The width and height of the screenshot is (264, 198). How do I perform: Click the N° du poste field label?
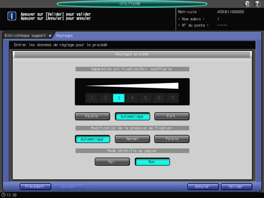(193, 25)
